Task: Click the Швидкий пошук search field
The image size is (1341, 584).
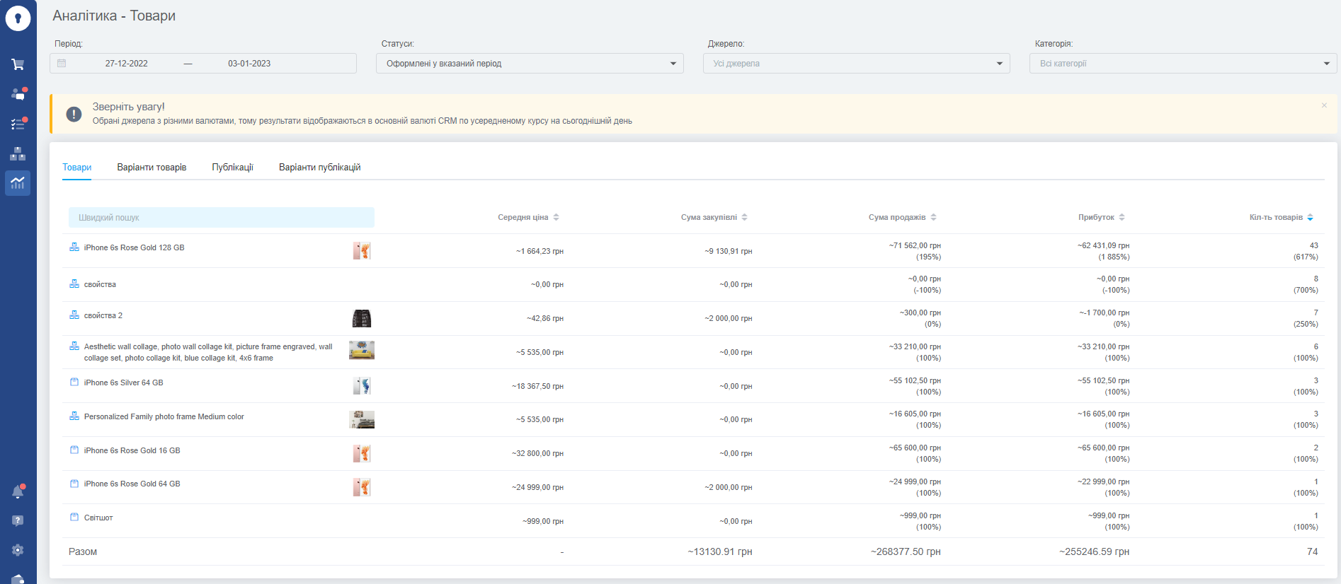Action: pyautogui.click(x=221, y=218)
